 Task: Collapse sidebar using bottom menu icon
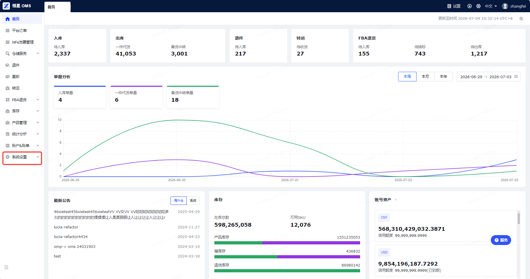(6, 267)
